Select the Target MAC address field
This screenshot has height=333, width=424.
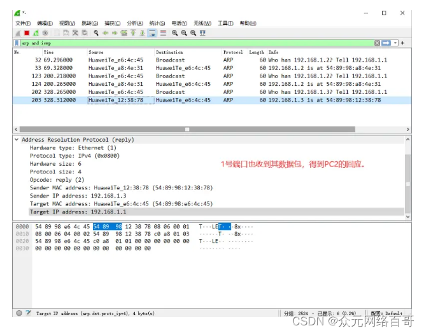(121, 204)
